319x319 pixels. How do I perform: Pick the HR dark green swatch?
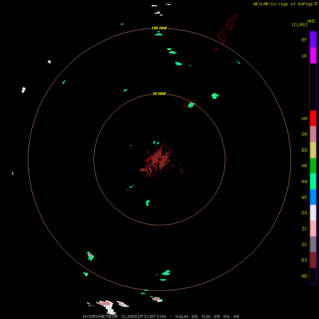(x=313, y=166)
